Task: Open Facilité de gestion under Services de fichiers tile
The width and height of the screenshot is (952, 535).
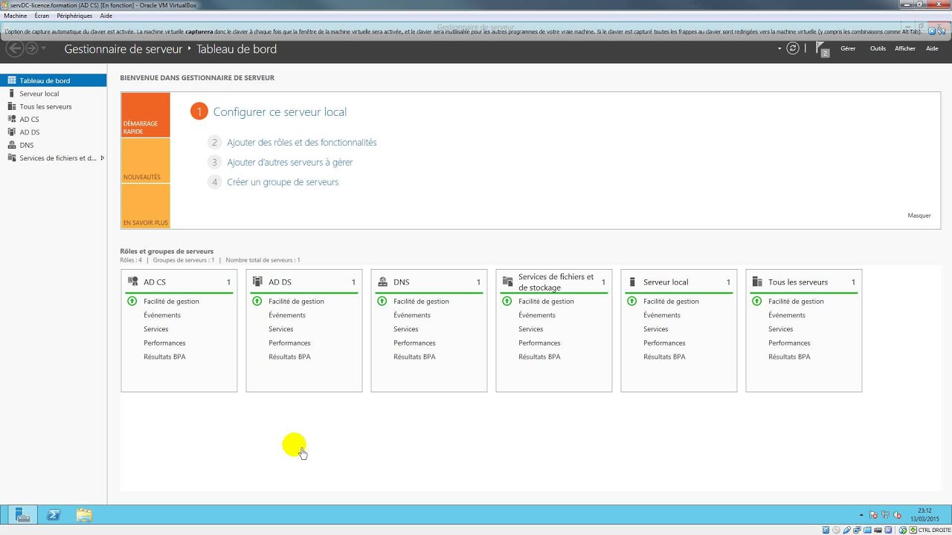Action: pyautogui.click(x=546, y=301)
